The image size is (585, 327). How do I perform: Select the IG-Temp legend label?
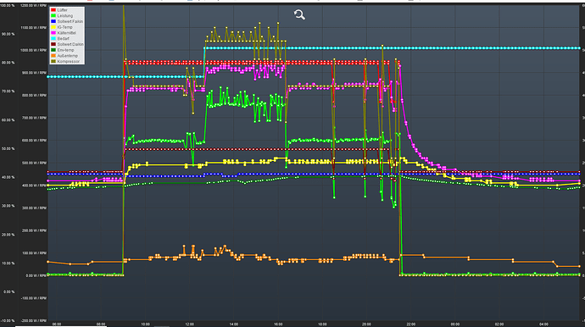(x=65, y=27)
